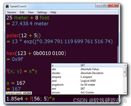Maximize the SpeedCrunch window
Image resolution: width=131 pixels, height=106 pixels.
point(105,5)
